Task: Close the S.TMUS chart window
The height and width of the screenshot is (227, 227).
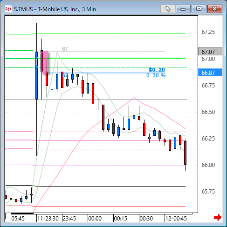Action: pos(215,9)
